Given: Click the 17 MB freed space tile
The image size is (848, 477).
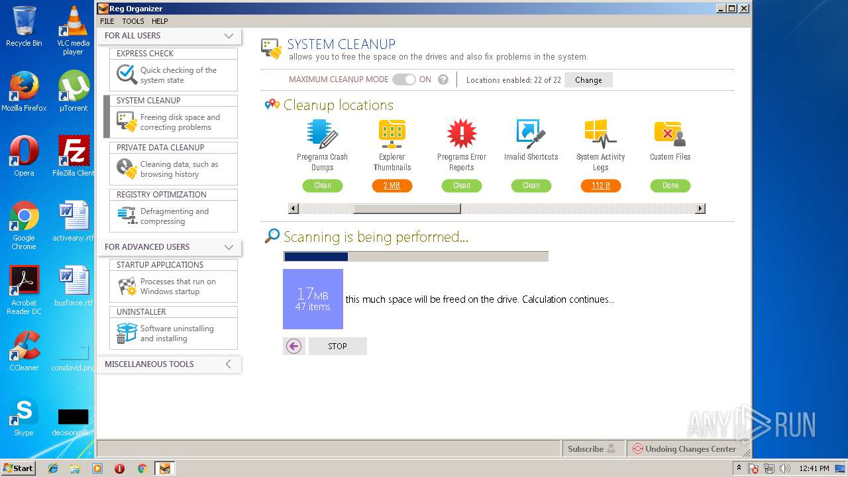Looking at the screenshot, I should 313,299.
